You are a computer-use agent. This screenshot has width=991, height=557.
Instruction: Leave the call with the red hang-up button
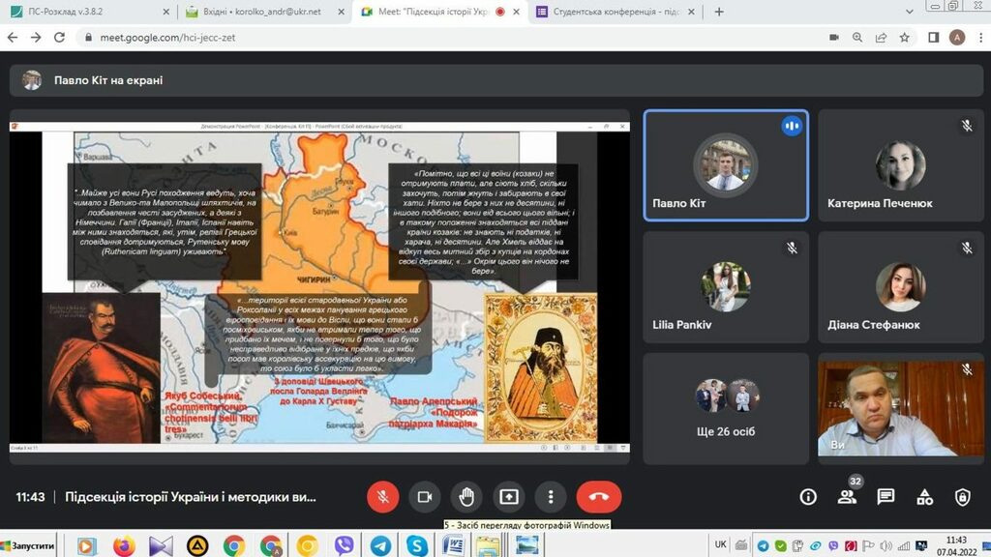(x=598, y=497)
